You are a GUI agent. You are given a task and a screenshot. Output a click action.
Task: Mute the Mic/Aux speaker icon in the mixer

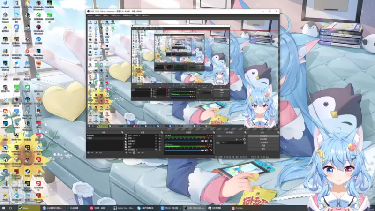206,150
